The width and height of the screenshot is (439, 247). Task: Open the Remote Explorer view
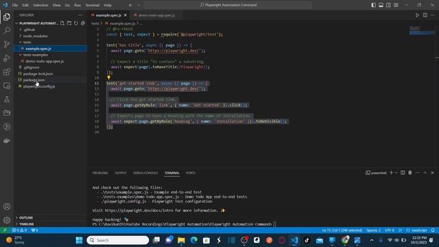pyautogui.click(x=7, y=86)
